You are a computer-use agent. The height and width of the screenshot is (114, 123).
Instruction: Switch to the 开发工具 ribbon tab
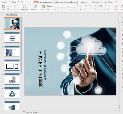tap(68, 2)
